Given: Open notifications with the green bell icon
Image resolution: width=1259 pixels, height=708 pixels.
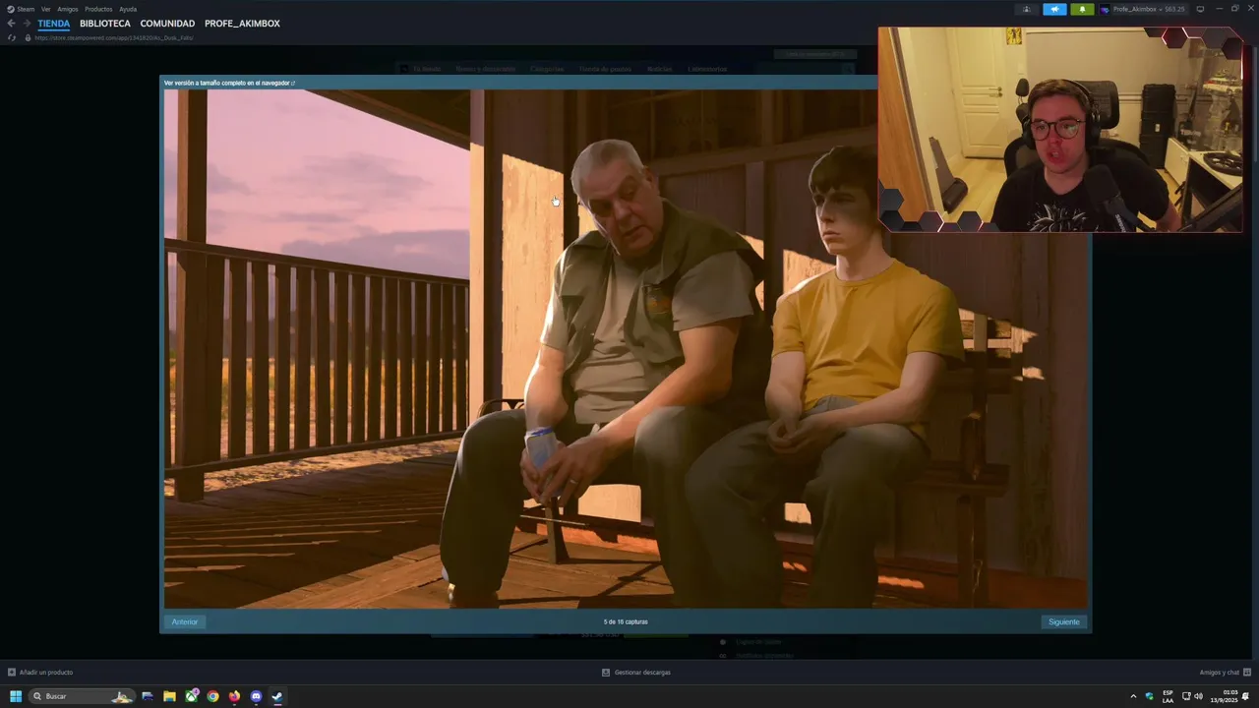Looking at the screenshot, I should (x=1082, y=9).
